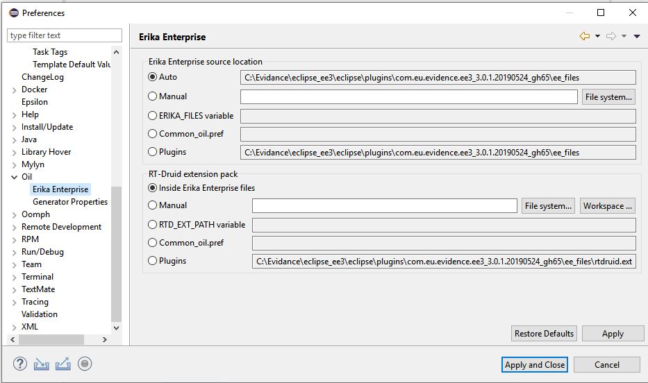Image resolution: width=648 pixels, height=383 pixels.
Task: Click the tree horizontal scrollbar thumb
Action: (51, 339)
